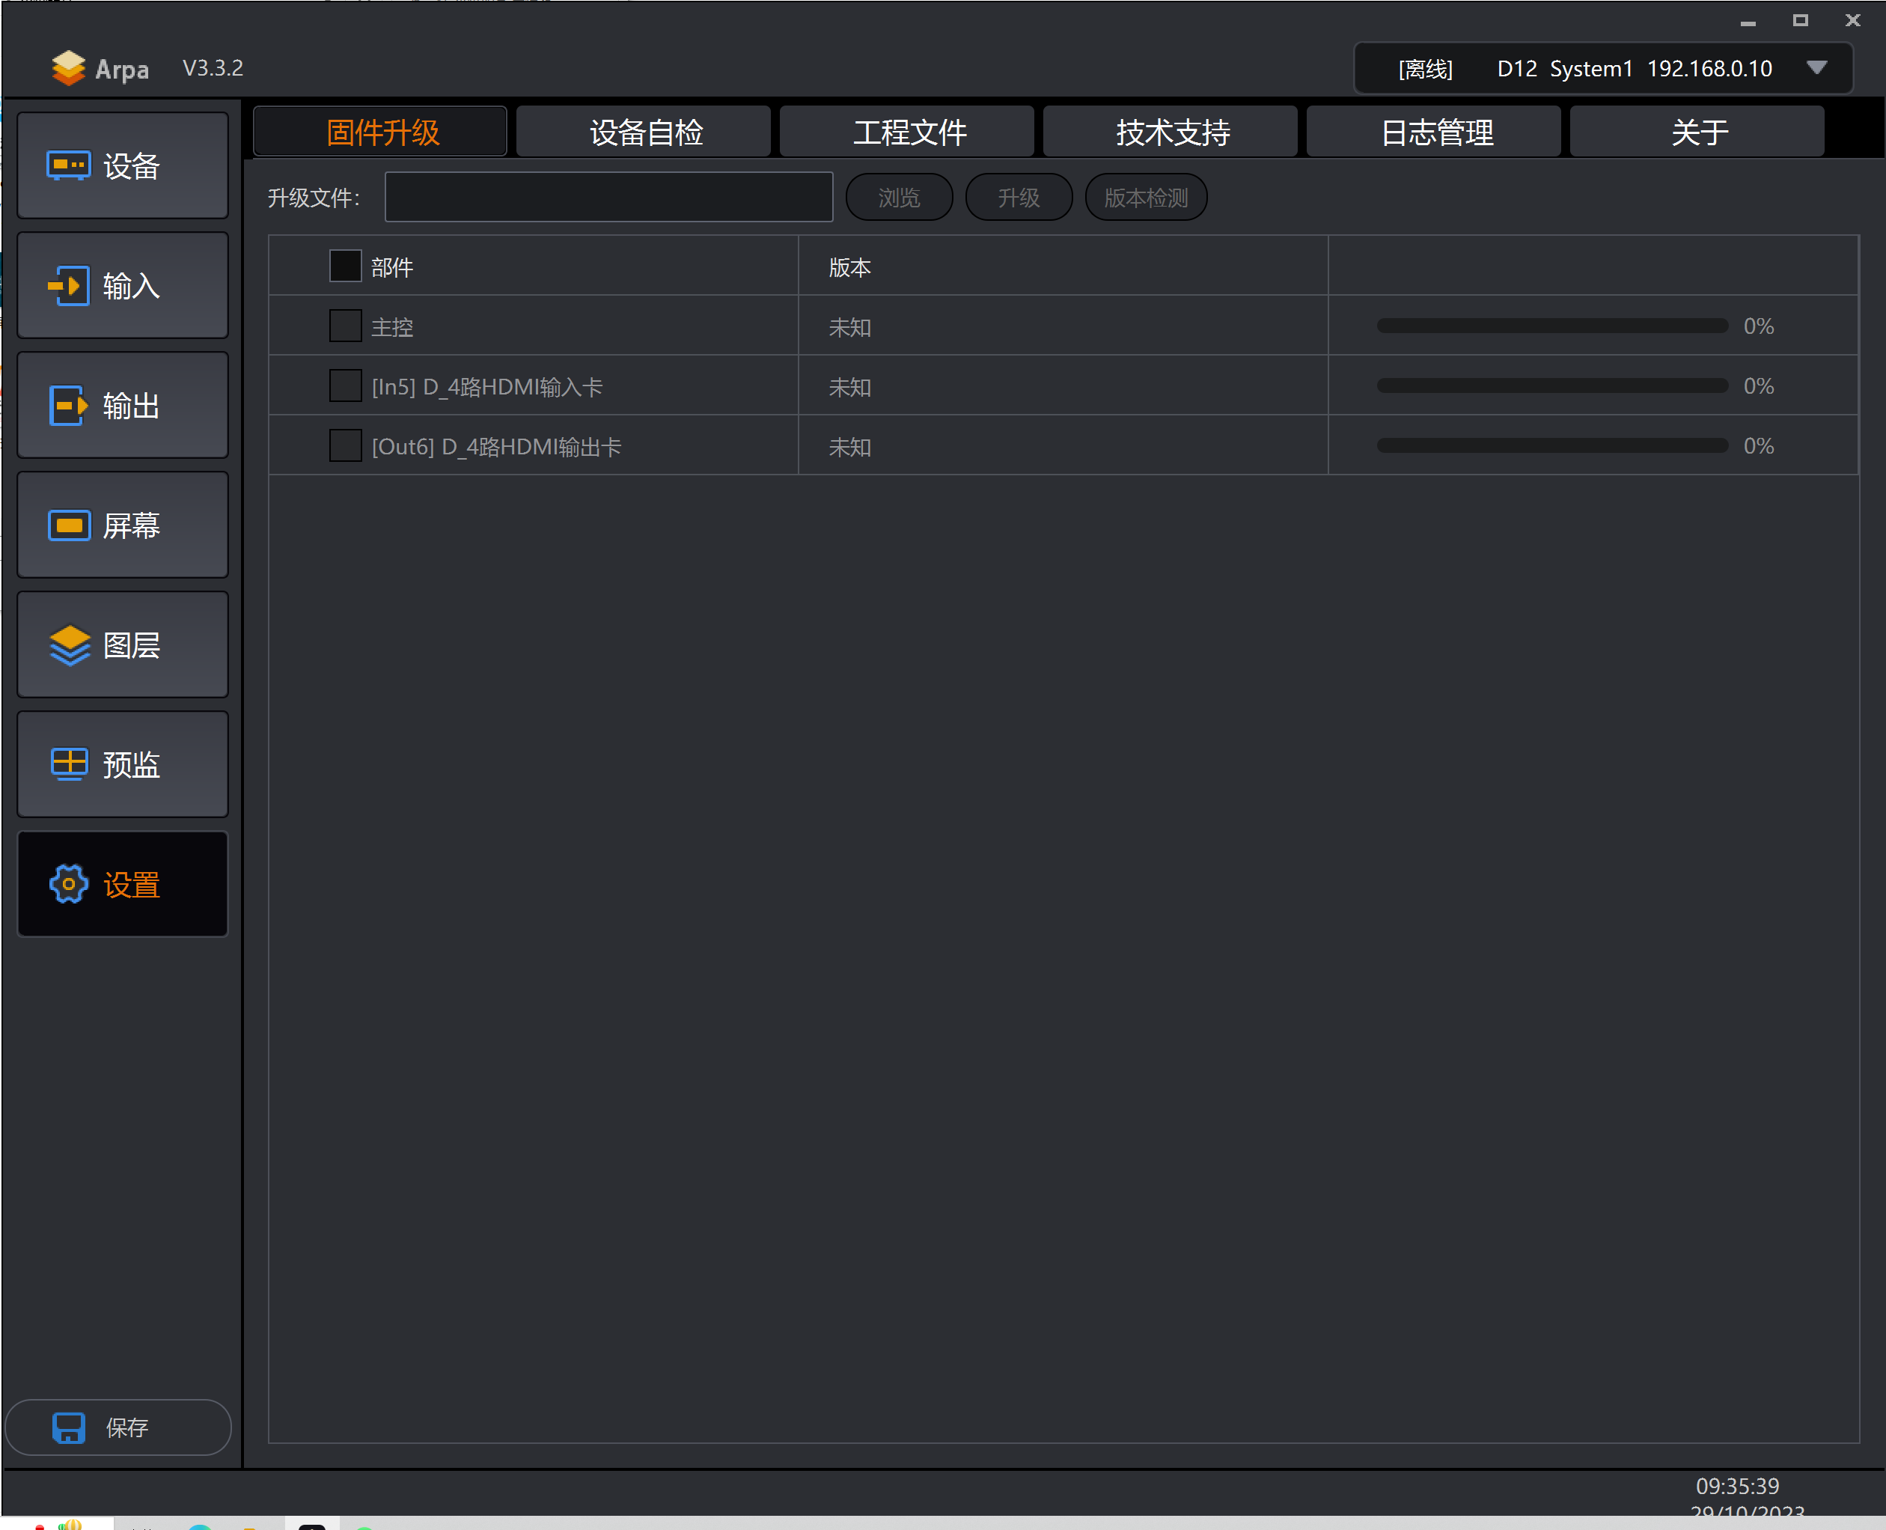Maximize the Arpa window
Screen dimensions: 1886x1530
point(1801,20)
